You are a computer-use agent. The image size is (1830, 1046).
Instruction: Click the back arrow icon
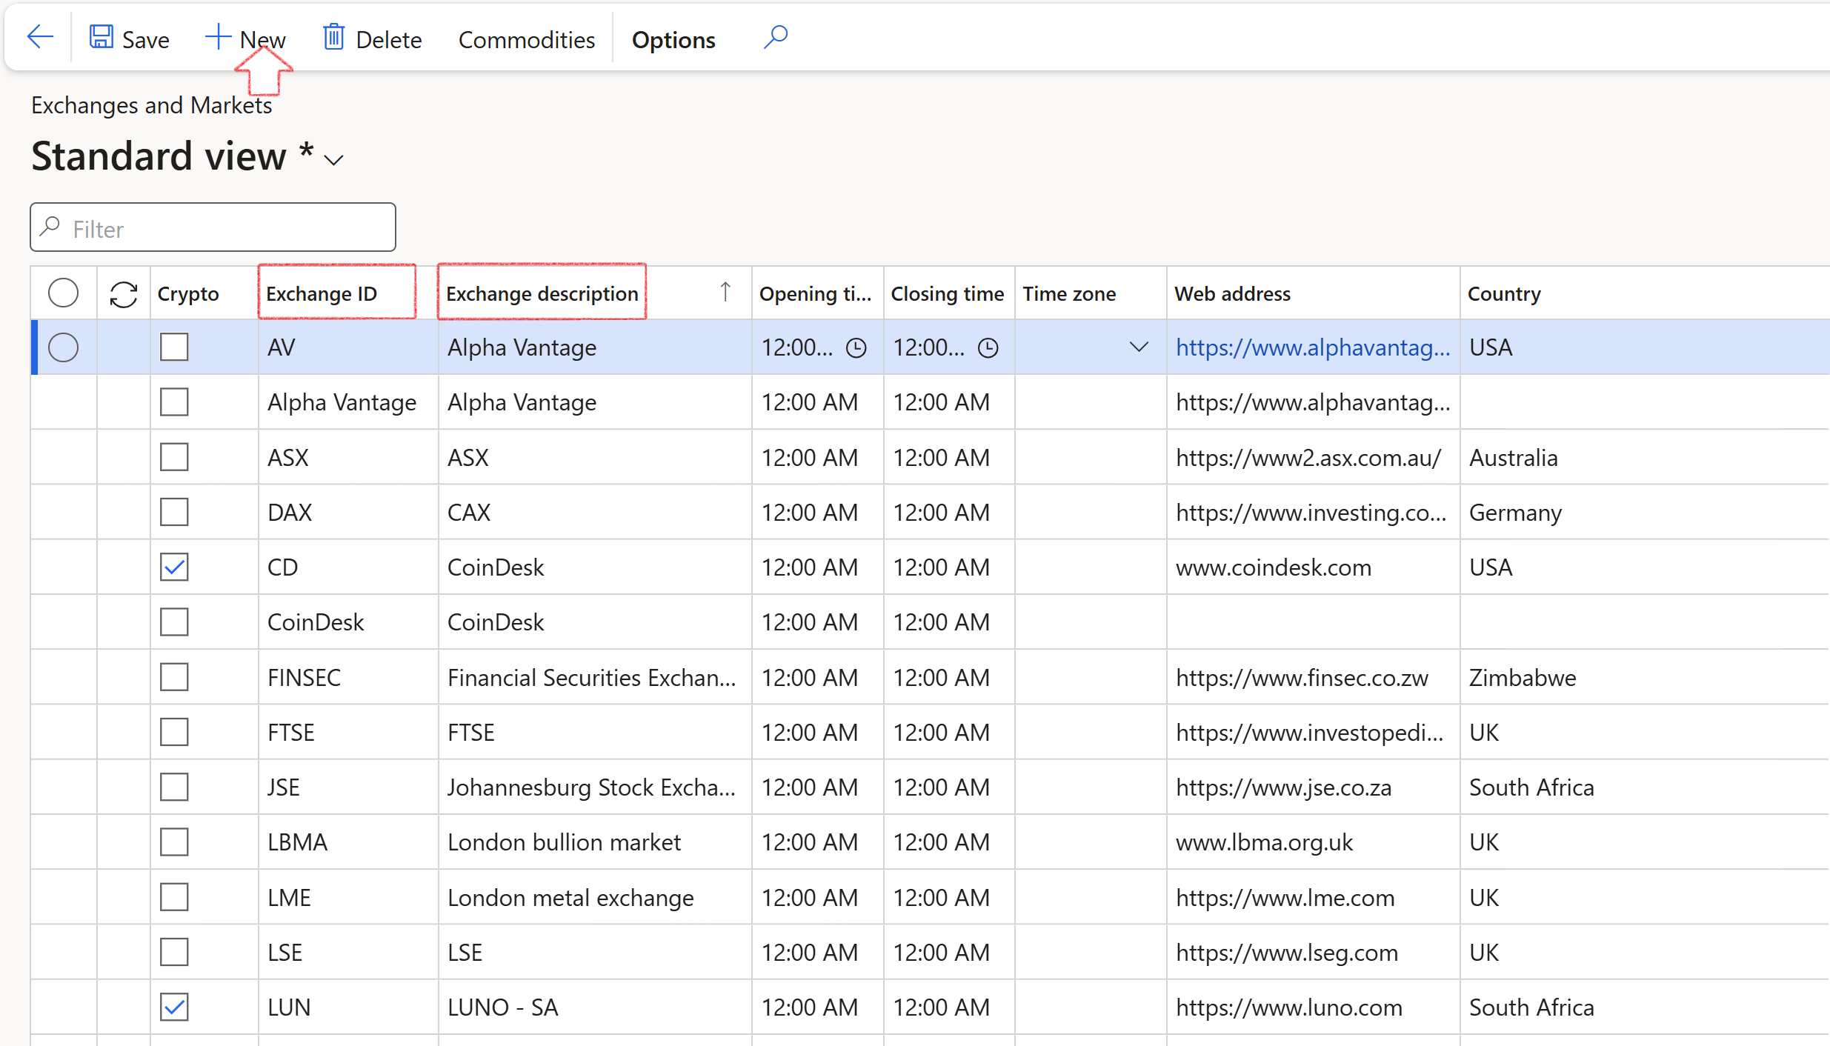coord(40,37)
